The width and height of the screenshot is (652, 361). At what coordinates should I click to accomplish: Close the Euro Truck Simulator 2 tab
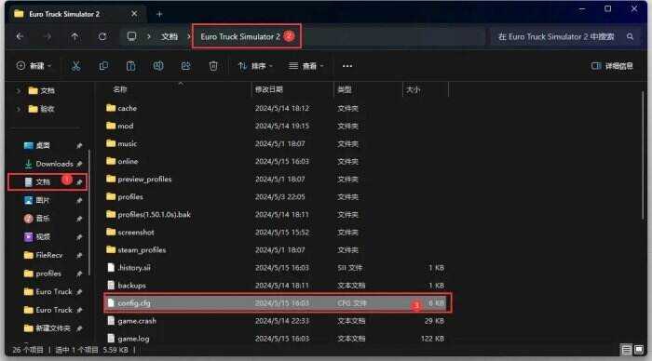(134, 14)
